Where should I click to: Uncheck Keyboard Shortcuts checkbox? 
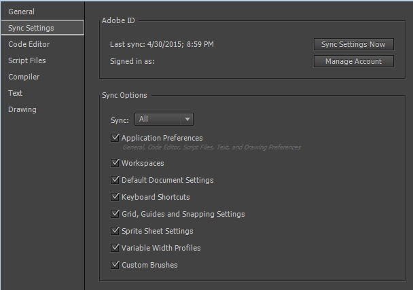pyautogui.click(x=115, y=197)
